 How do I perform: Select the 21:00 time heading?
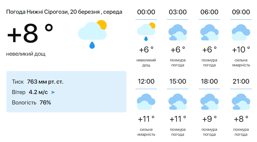(241, 81)
